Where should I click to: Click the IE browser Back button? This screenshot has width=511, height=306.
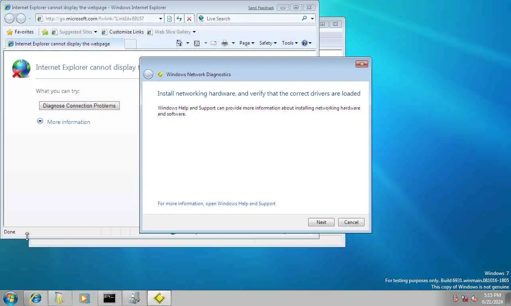coord(10,18)
